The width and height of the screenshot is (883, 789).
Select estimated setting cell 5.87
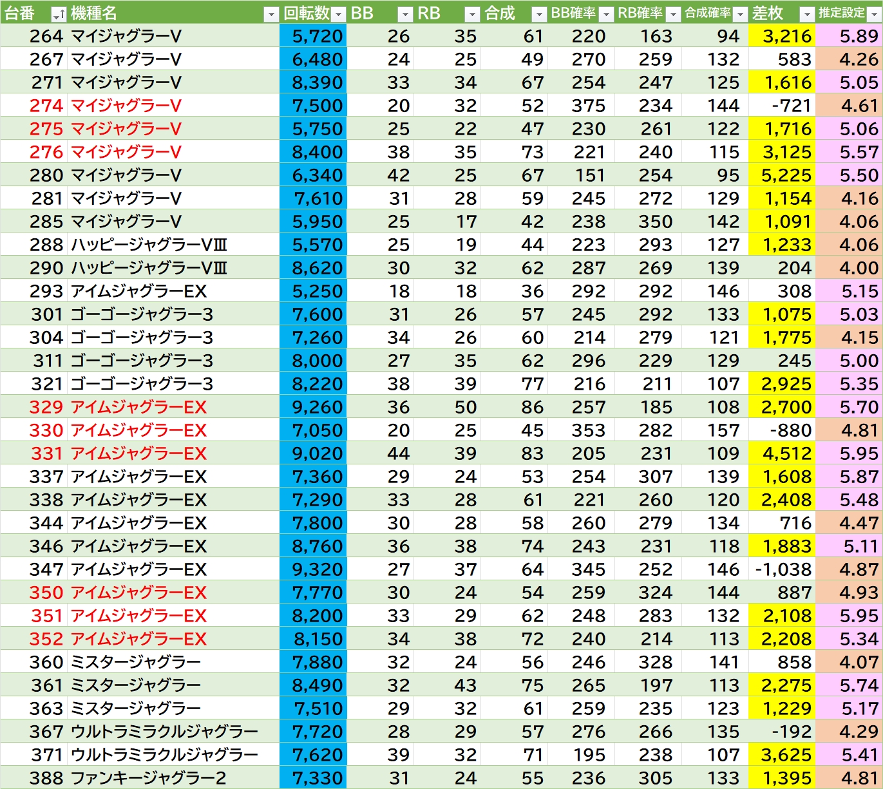[x=849, y=477]
